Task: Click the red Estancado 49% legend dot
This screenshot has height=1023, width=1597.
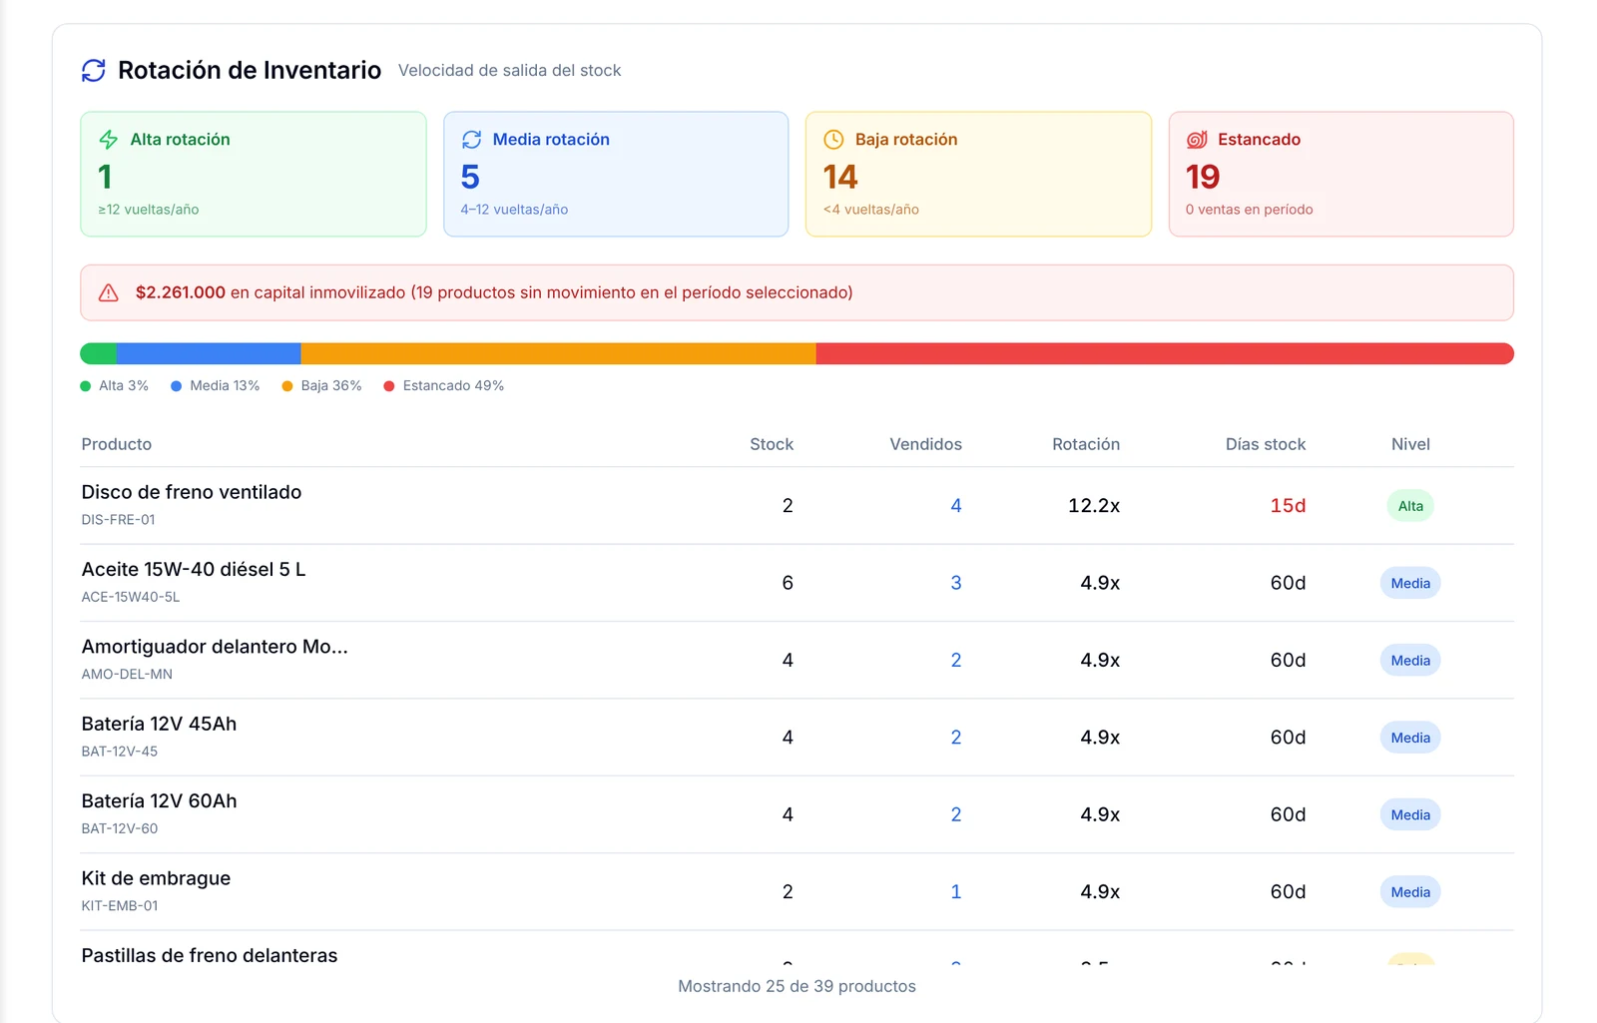Action: (x=389, y=386)
